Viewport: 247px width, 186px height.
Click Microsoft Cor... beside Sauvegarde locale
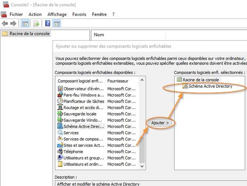(x=121, y=114)
